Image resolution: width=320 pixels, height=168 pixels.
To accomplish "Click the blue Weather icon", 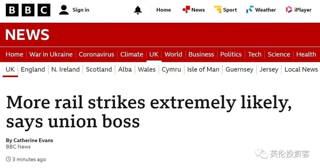I will 250,9.
